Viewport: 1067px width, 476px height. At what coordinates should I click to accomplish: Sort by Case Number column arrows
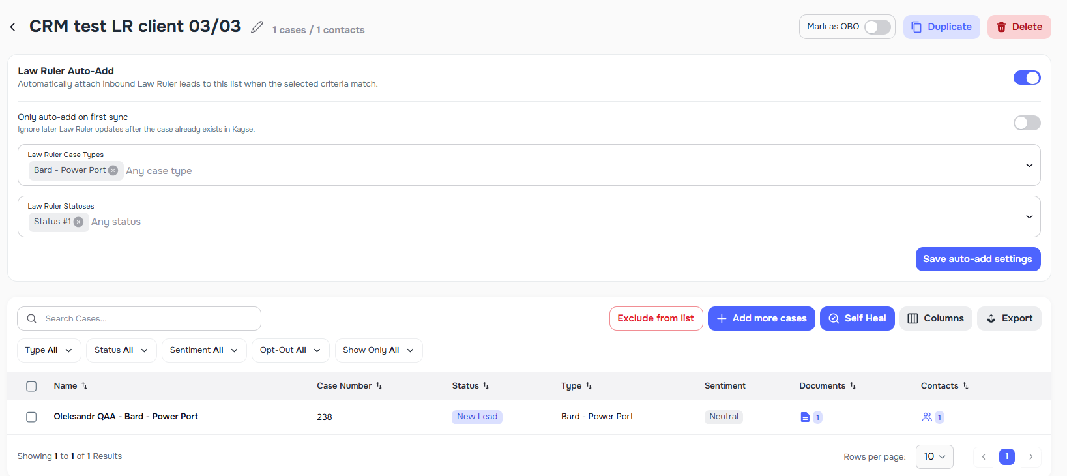tap(379, 386)
